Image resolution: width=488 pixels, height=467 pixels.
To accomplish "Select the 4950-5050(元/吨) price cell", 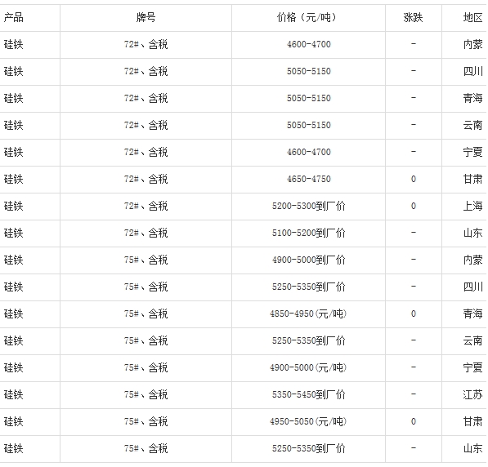I will tap(308, 422).
